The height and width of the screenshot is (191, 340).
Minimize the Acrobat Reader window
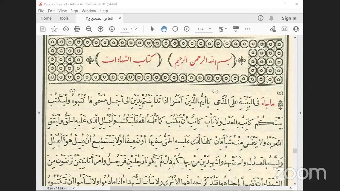[273, 4]
